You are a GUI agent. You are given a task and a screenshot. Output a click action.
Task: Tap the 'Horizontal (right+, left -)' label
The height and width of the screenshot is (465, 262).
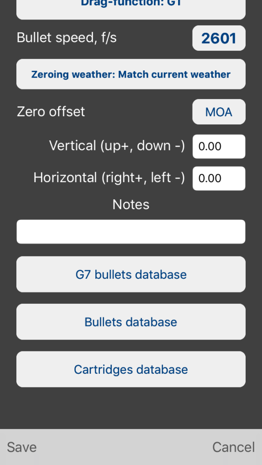coord(109,178)
